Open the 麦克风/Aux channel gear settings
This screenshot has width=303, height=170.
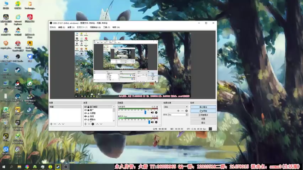156,122
